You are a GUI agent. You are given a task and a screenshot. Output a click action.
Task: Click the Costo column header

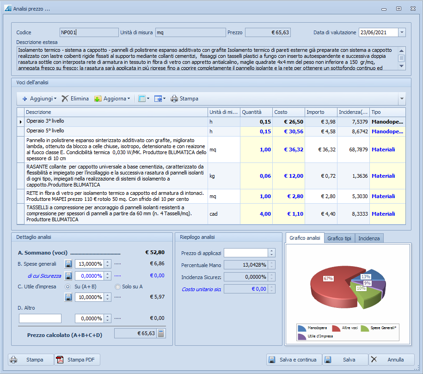tap(288, 112)
